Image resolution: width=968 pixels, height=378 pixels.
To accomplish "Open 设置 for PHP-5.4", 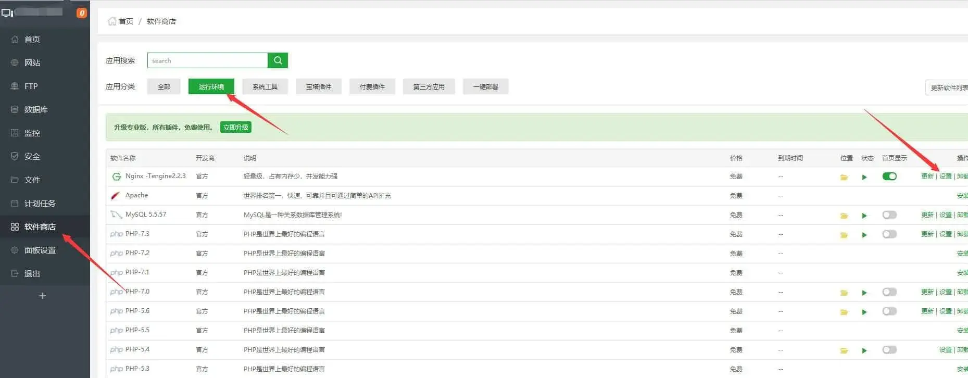I will coord(946,350).
